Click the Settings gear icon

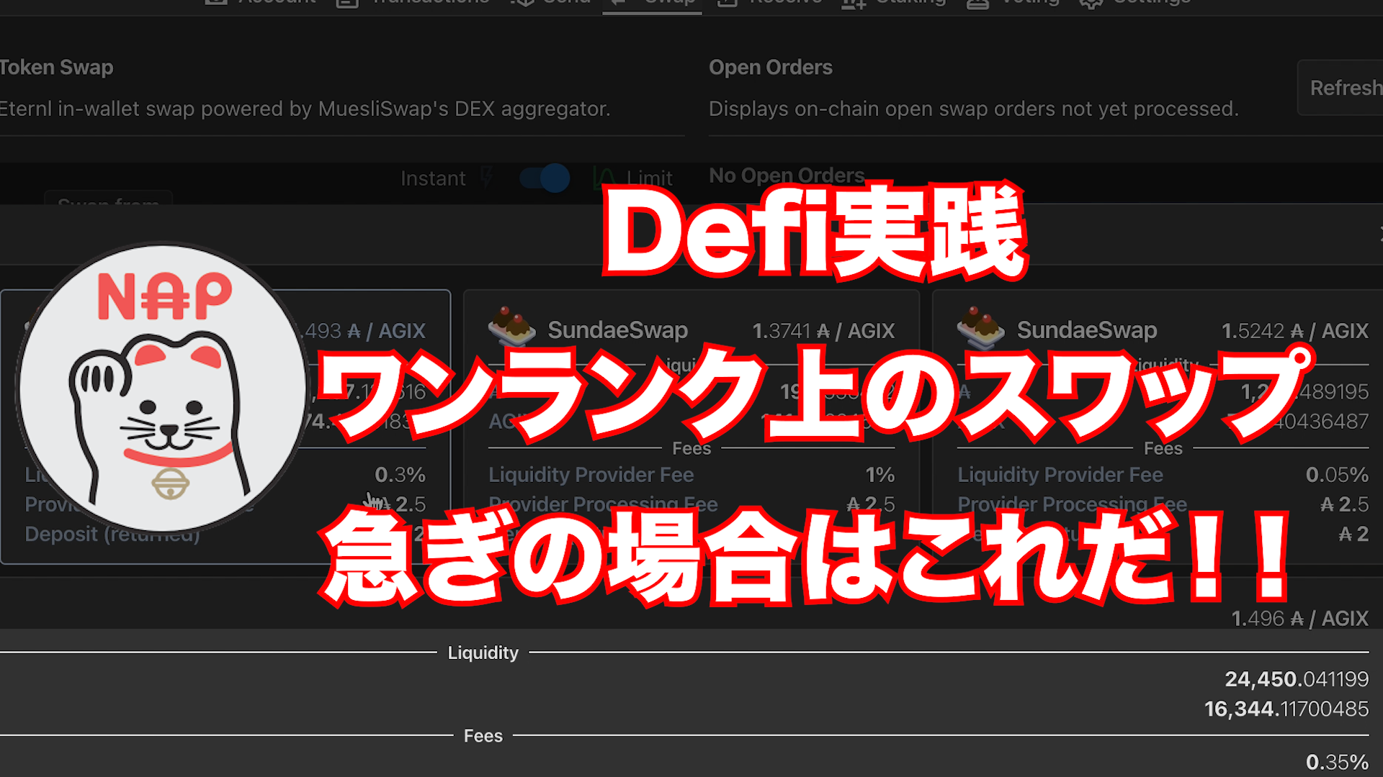1091,4
